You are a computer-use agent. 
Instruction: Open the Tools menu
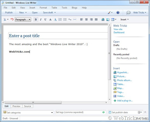click(64, 8)
